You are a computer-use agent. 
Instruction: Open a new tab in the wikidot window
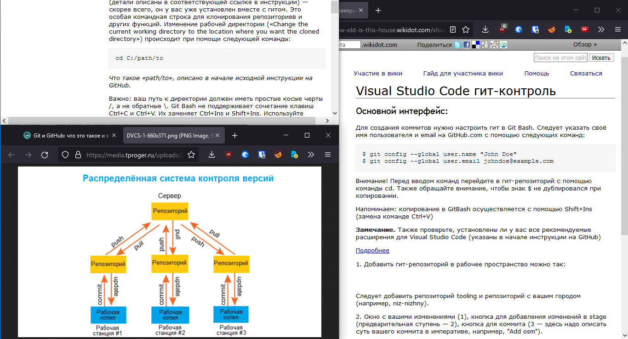(378, 10)
